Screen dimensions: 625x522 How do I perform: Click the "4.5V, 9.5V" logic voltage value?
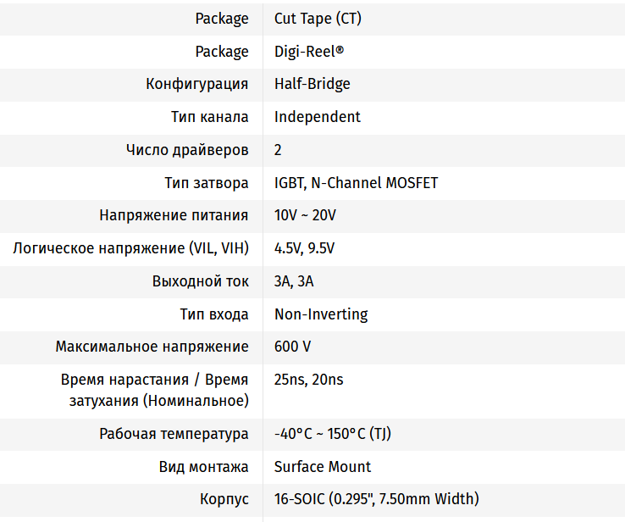click(x=304, y=248)
